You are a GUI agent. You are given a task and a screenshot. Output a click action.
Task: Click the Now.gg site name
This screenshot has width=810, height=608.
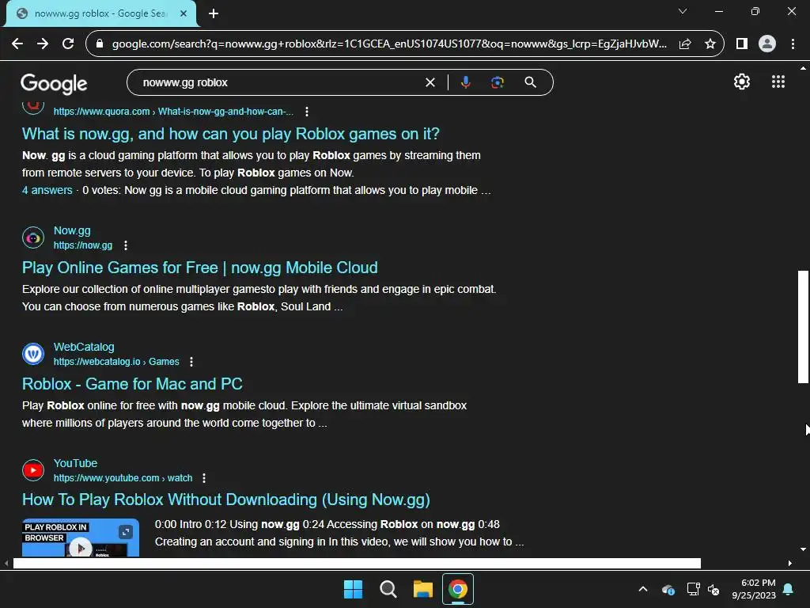point(72,230)
